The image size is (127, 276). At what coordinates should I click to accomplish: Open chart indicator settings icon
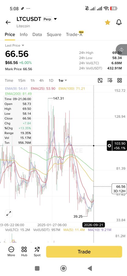pyautogui.click(x=110, y=80)
